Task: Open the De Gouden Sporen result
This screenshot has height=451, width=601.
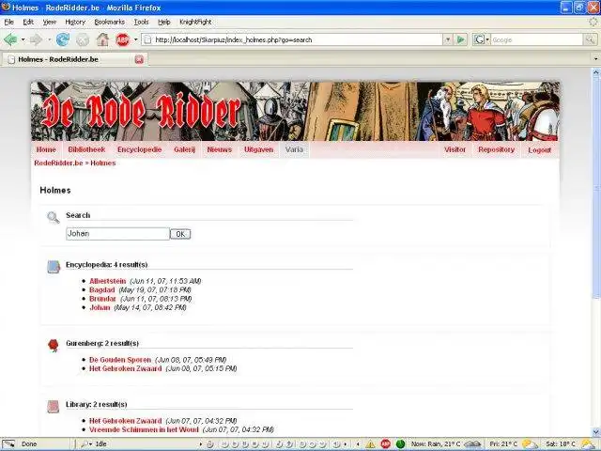Action: (x=120, y=360)
